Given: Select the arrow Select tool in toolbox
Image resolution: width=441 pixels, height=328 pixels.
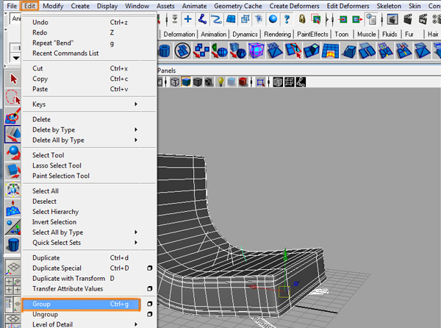Looking at the screenshot, I should 12,78.
